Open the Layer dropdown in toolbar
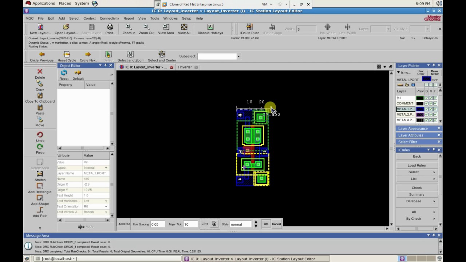 pos(388,29)
